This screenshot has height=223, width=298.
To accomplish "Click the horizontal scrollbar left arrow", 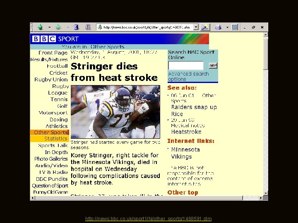I will (33, 198).
